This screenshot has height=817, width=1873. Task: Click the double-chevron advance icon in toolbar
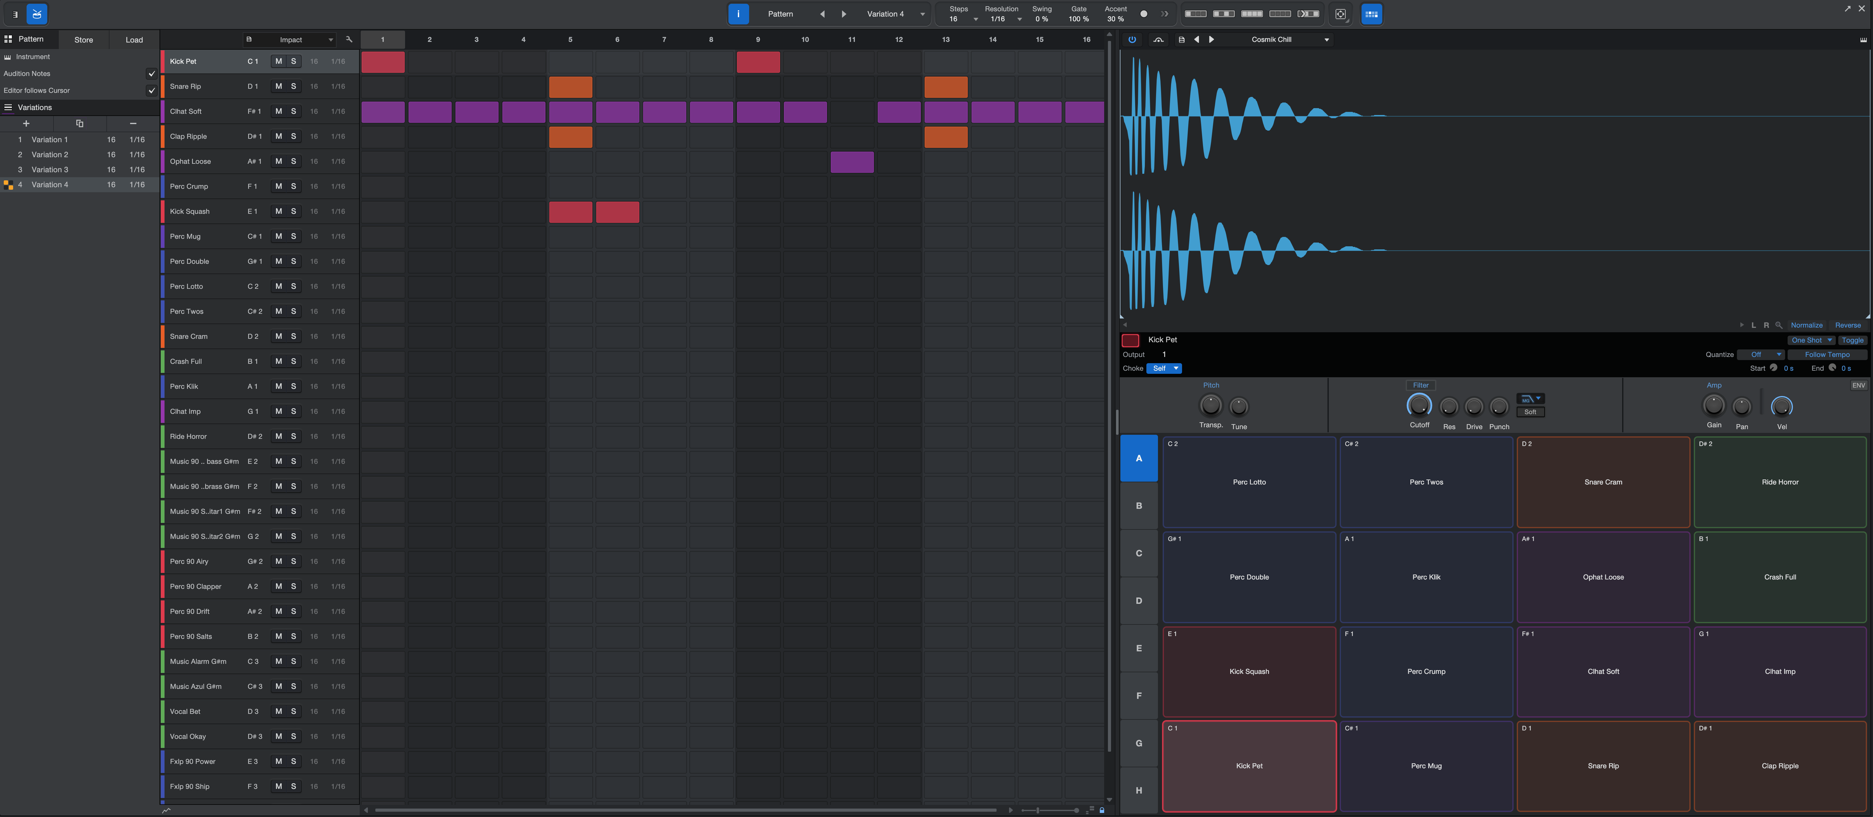coord(1165,14)
